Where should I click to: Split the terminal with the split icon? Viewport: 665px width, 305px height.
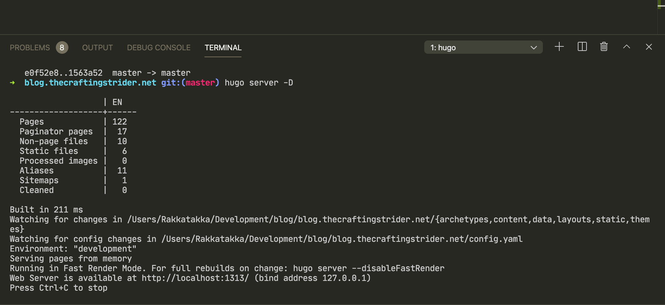[x=582, y=47]
